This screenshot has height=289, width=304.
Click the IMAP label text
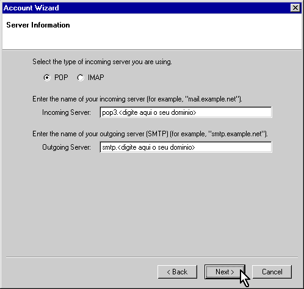(x=96, y=78)
